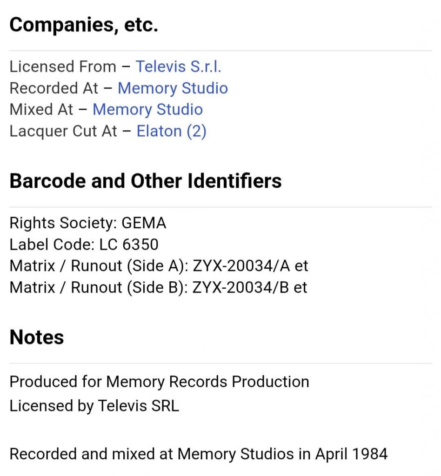
Task: Click the Produced for Memory Records Production note
Action: (159, 382)
